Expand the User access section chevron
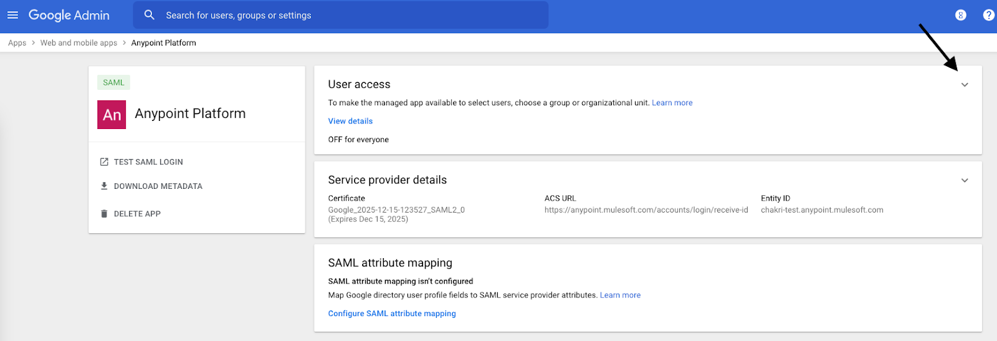Image resolution: width=997 pixels, height=341 pixels. pos(965,85)
